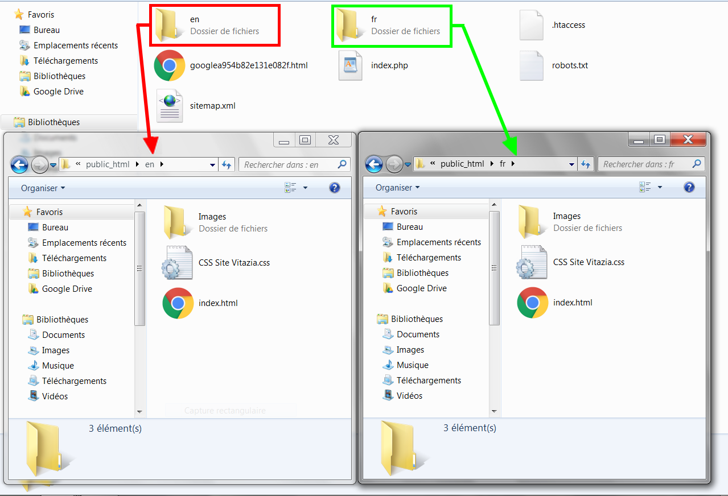Open Vidéos library in fr window
Screen dimensions: 728x496
coord(402,396)
